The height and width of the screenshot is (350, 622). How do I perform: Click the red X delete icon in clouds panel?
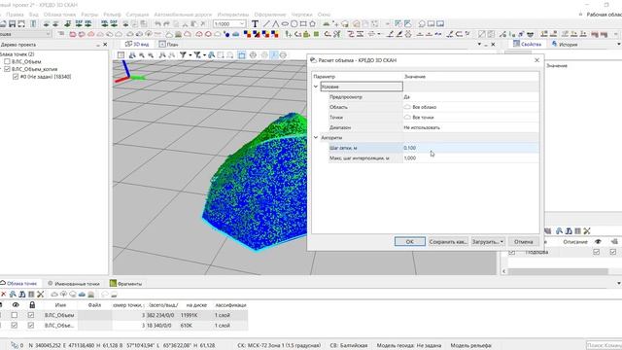3,294
